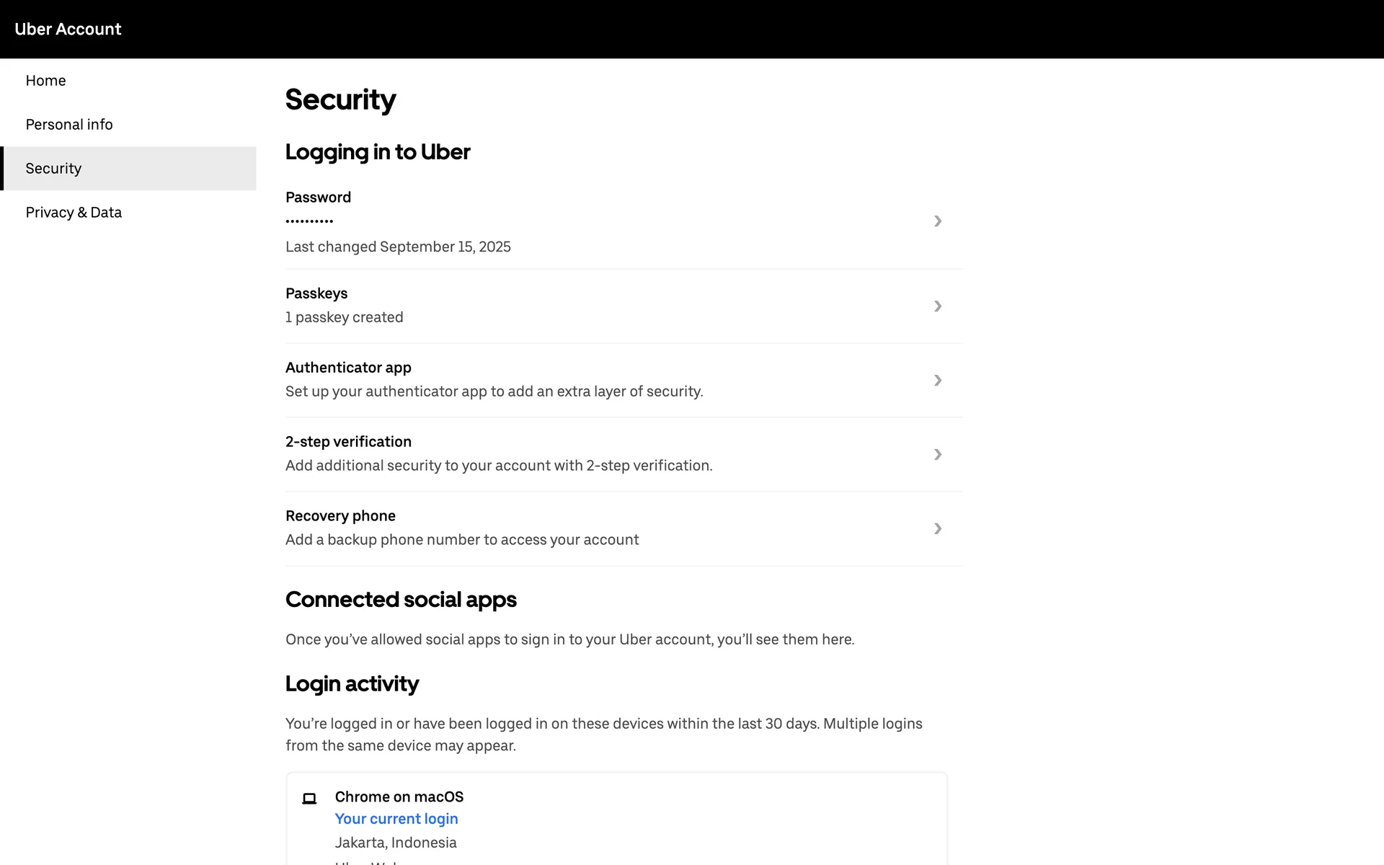The height and width of the screenshot is (865, 1384).
Task: Click the laptop icon beside Chrome on macOS
Action: (309, 798)
